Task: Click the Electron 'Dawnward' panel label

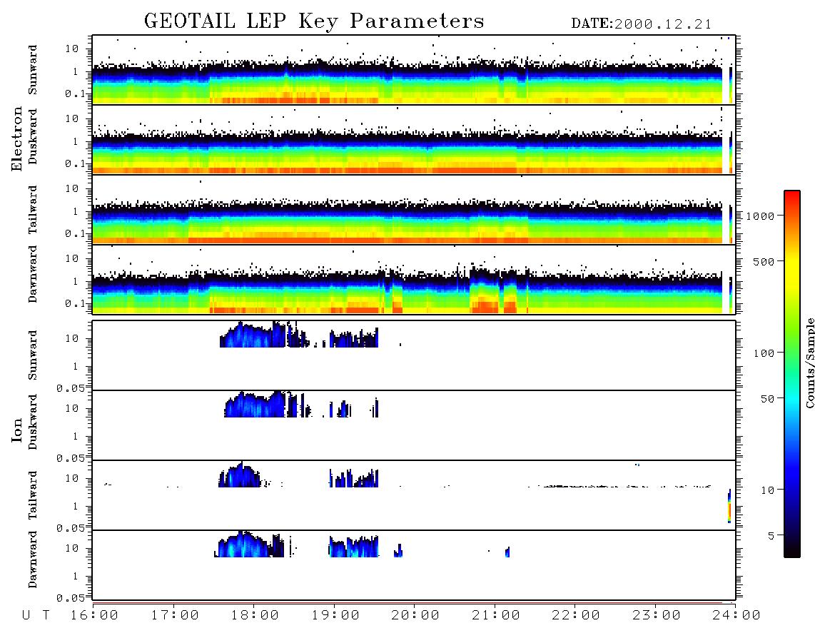Action: 33,274
